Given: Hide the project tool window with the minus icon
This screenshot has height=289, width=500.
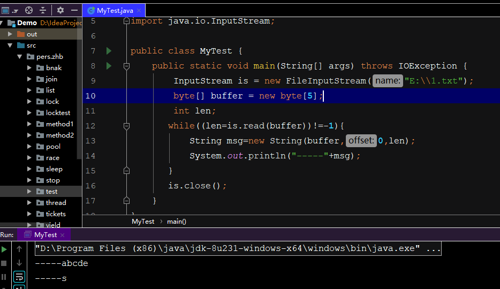Looking at the screenshot, I should pyautogui.click(x=74, y=10).
